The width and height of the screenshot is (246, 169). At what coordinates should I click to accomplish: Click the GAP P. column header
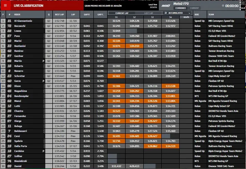click(86, 14)
